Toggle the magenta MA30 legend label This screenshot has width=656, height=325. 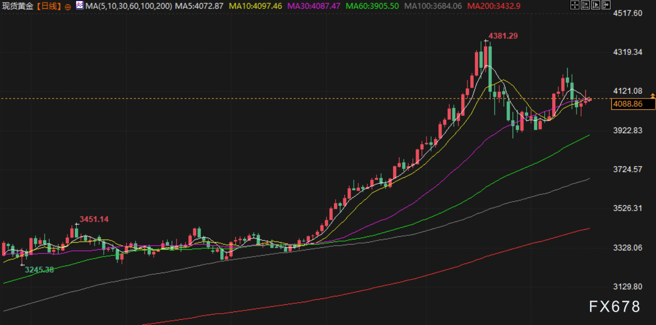coord(313,6)
